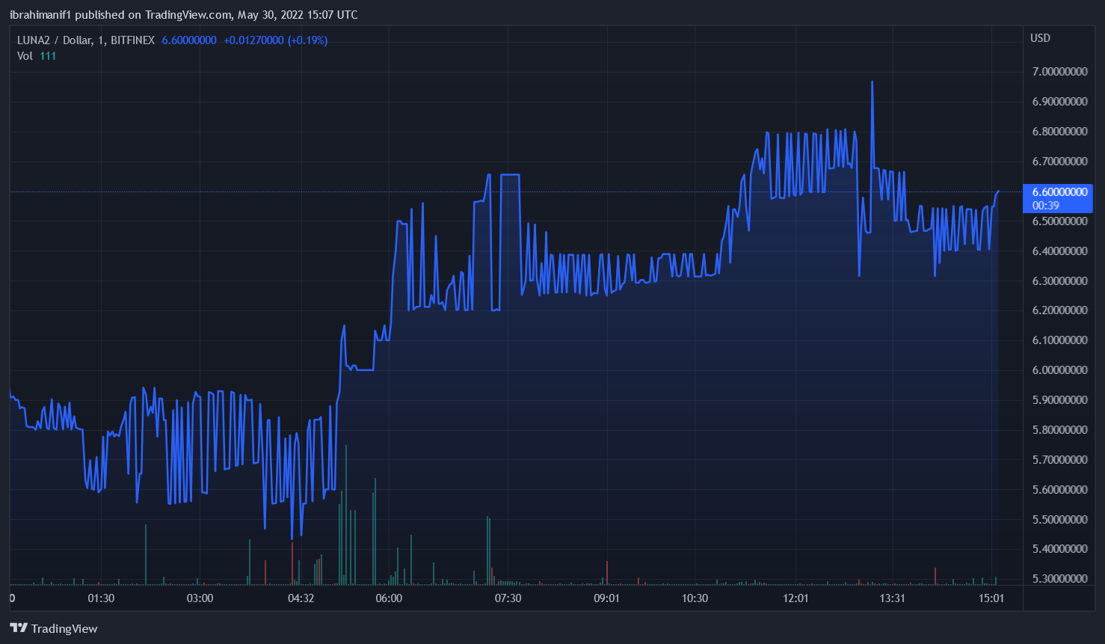Click the highest price spike near 13:00

(872, 82)
